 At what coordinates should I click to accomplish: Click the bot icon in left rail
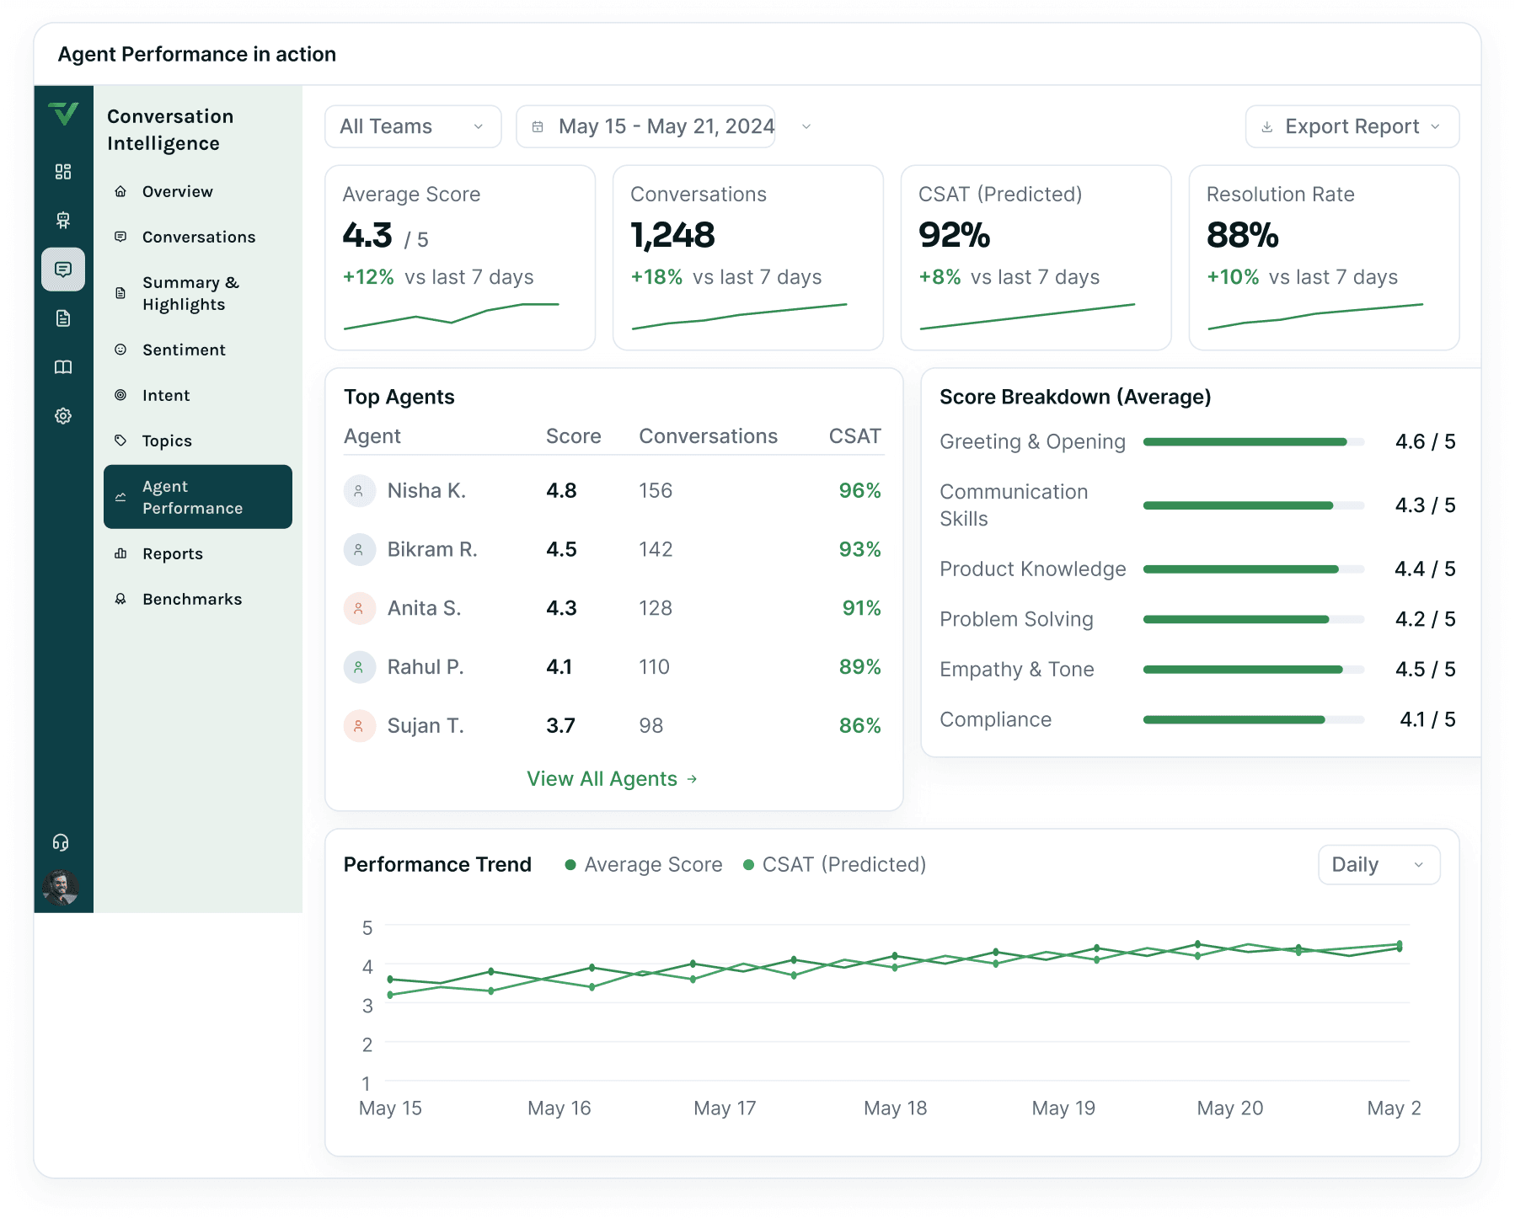click(63, 221)
